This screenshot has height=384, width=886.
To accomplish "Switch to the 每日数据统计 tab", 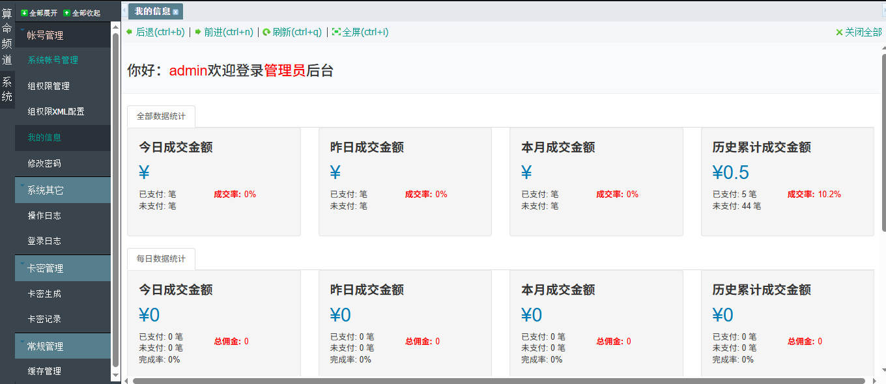I will tap(160, 258).
